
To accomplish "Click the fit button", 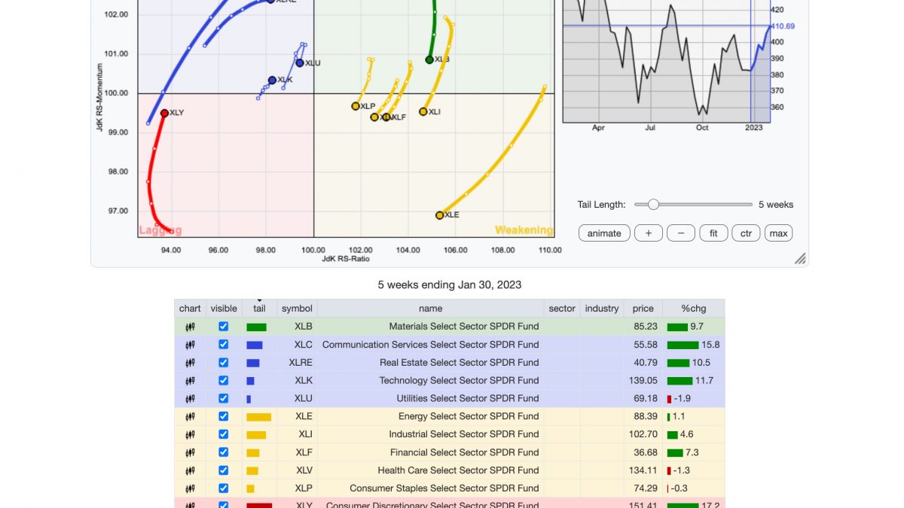I will click(713, 233).
